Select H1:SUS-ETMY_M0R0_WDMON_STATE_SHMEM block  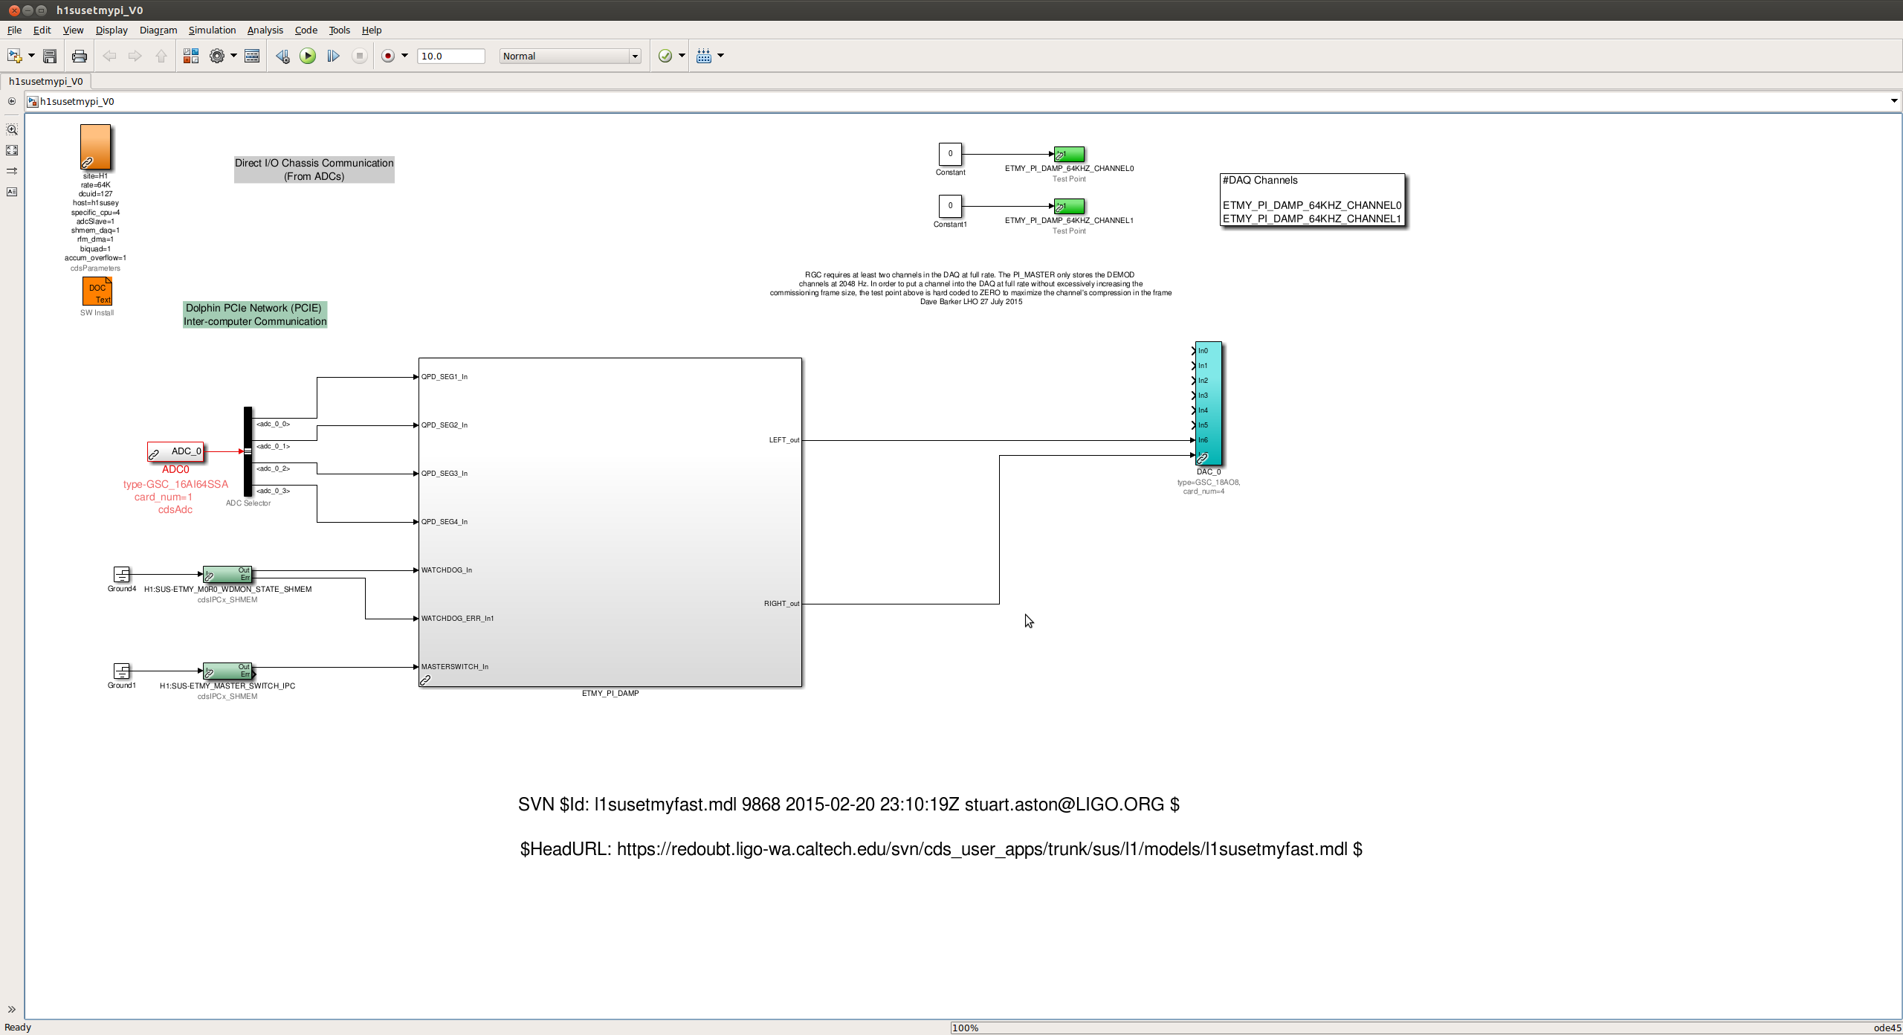[227, 574]
